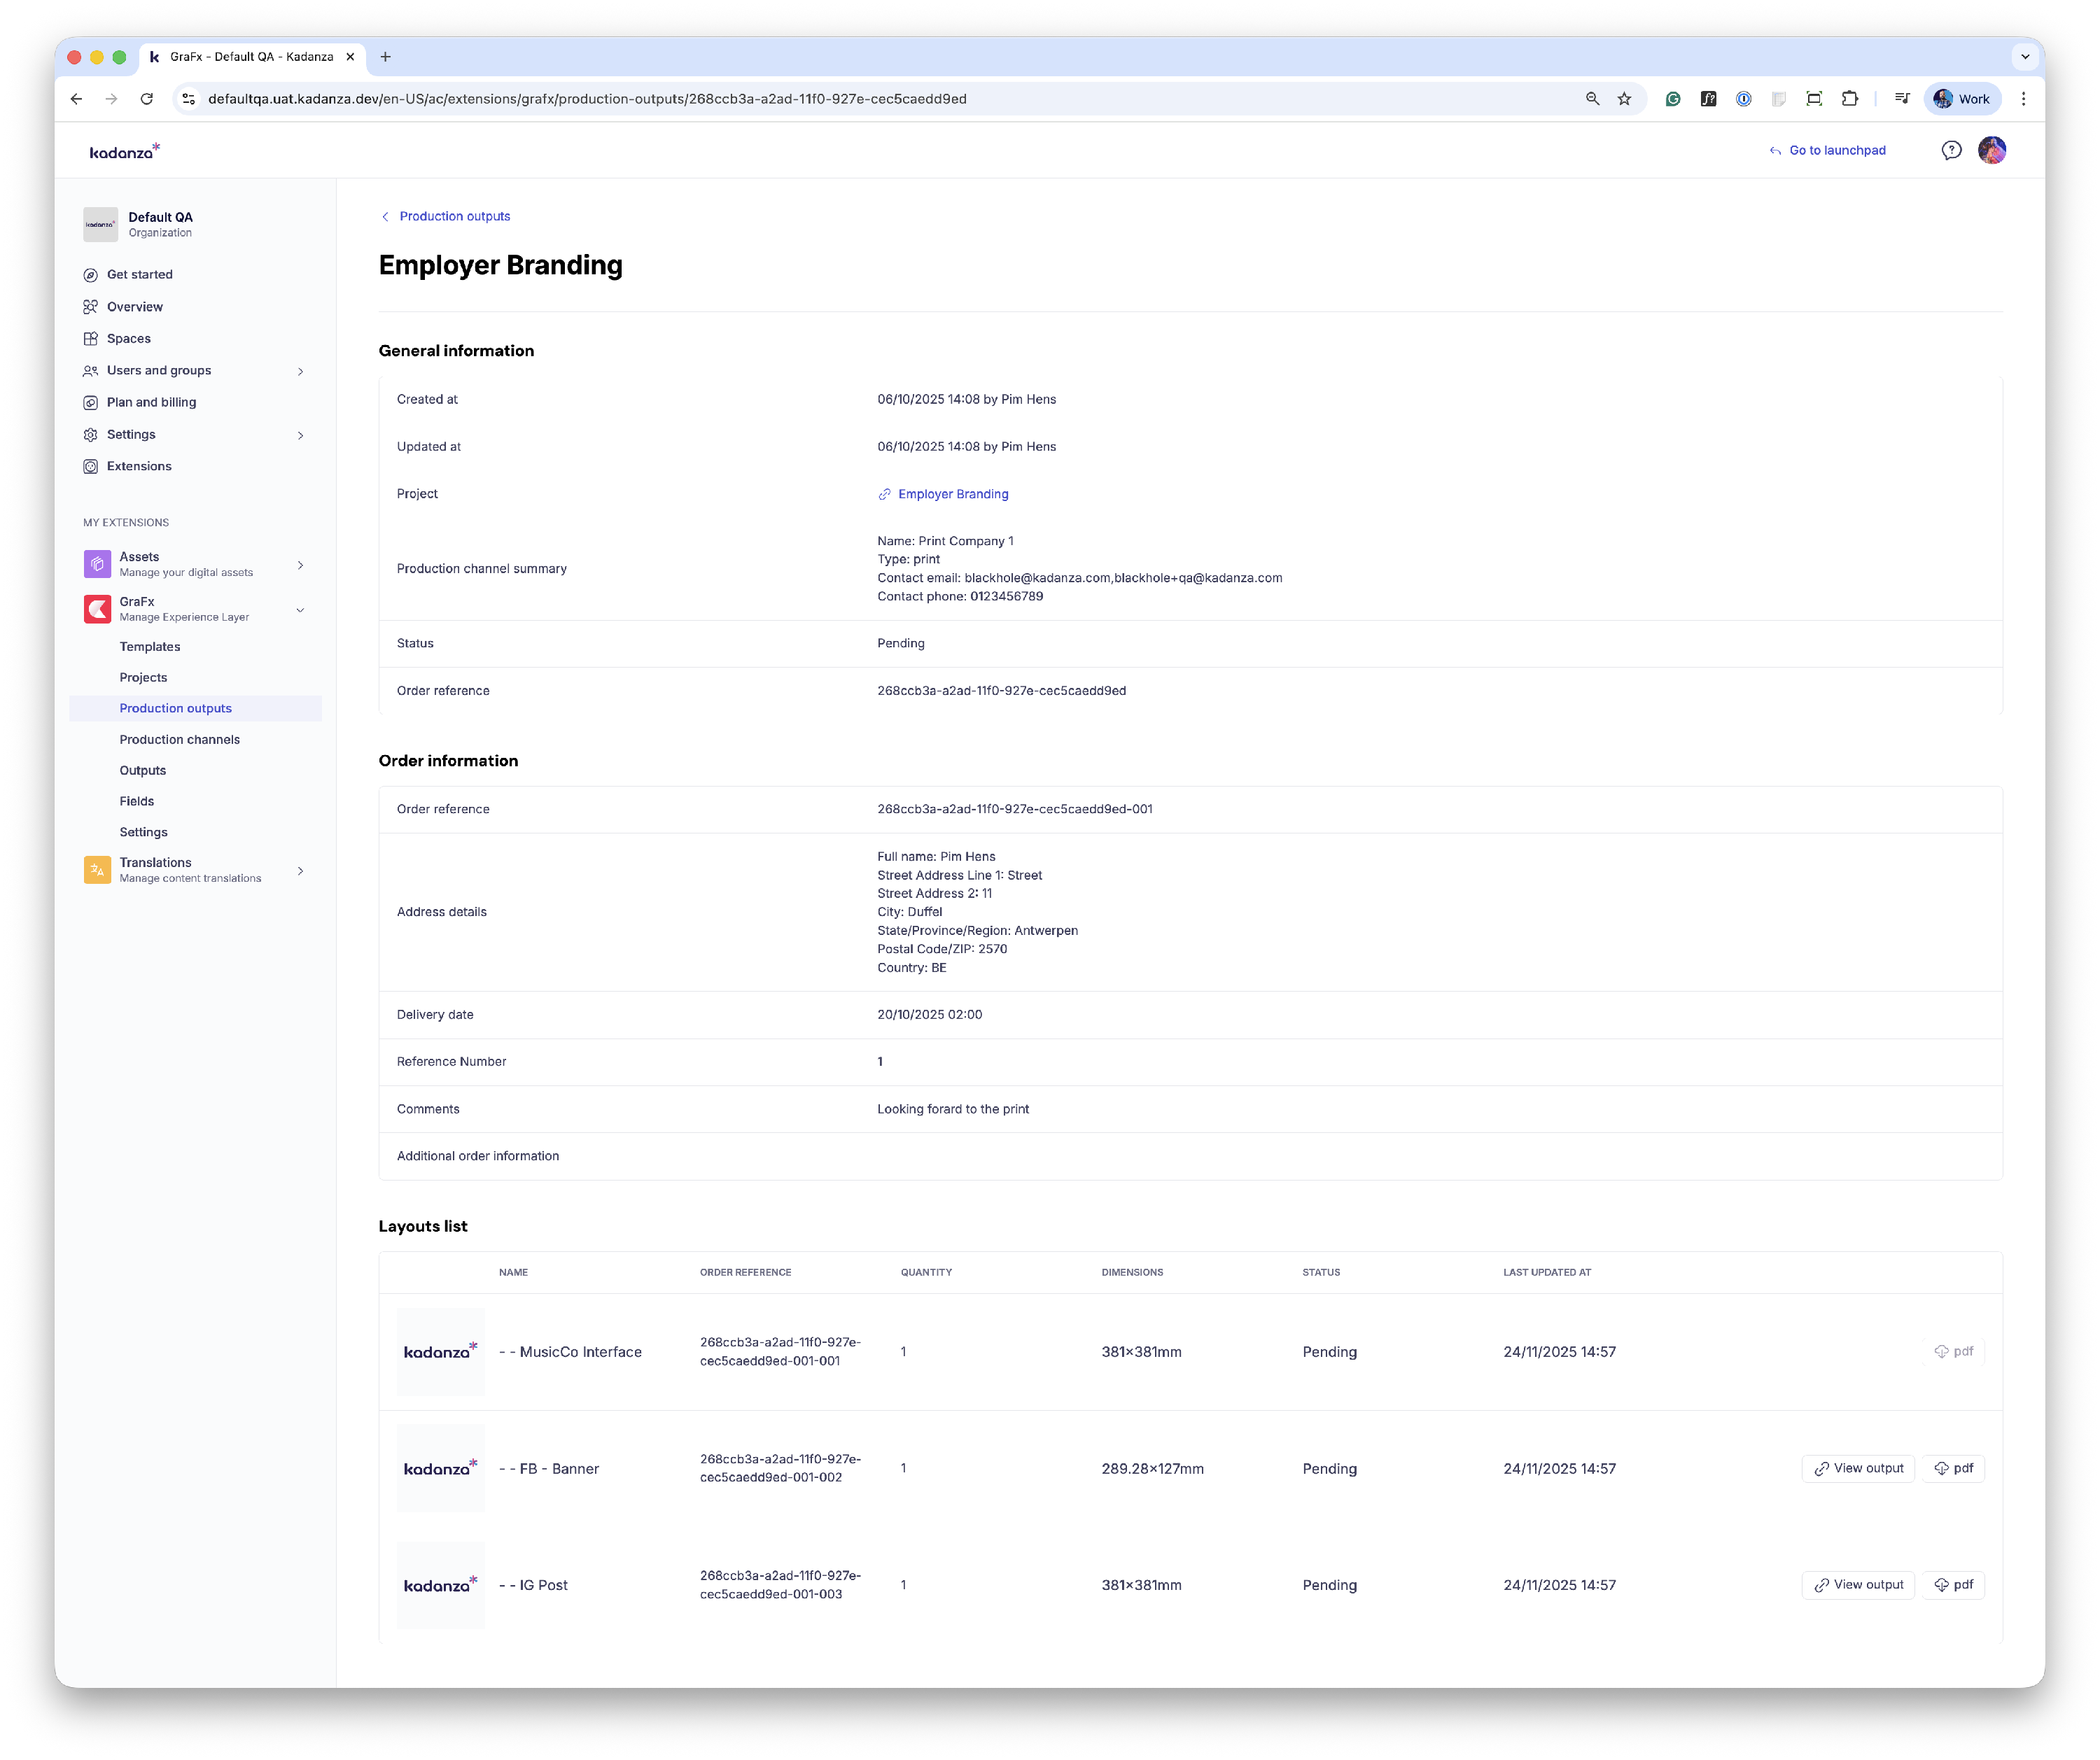
Task: Expand the Users and groups submenu
Action: (300, 371)
